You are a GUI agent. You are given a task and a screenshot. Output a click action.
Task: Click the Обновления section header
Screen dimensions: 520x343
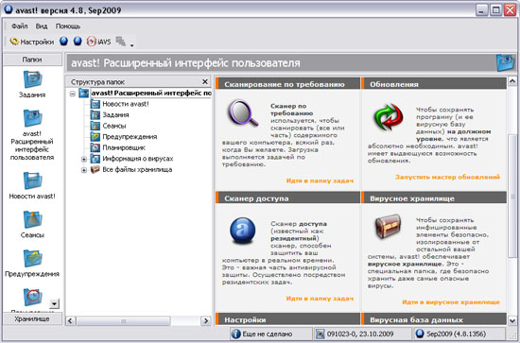click(x=434, y=83)
